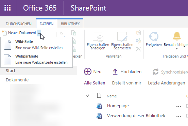Click the Neu plus button
Image resolution: width=188 pixels, height=126 pixels.
pos(93,72)
